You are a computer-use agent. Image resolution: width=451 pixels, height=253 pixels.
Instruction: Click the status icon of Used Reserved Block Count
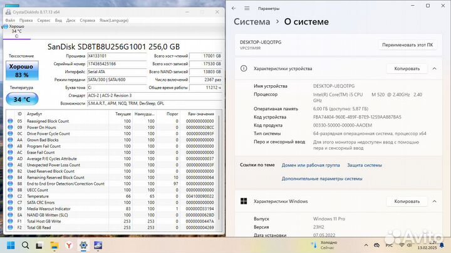pos(11,171)
